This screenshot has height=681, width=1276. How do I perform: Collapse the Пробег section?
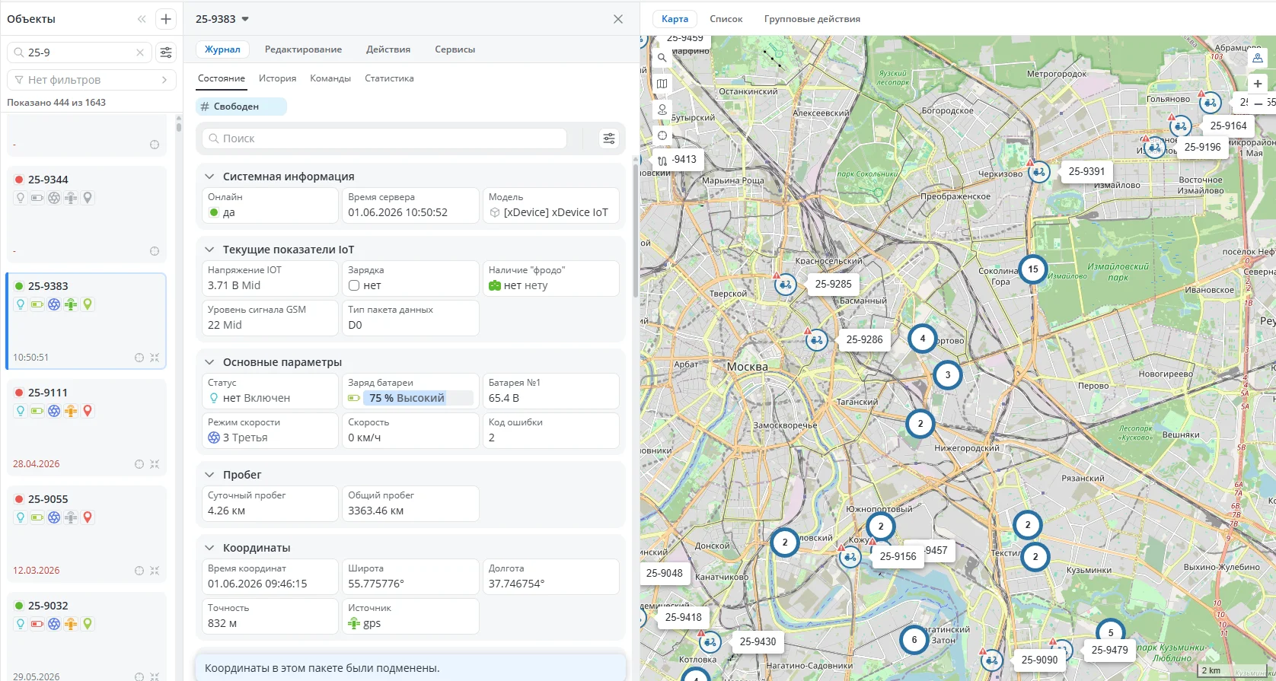click(x=209, y=475)
